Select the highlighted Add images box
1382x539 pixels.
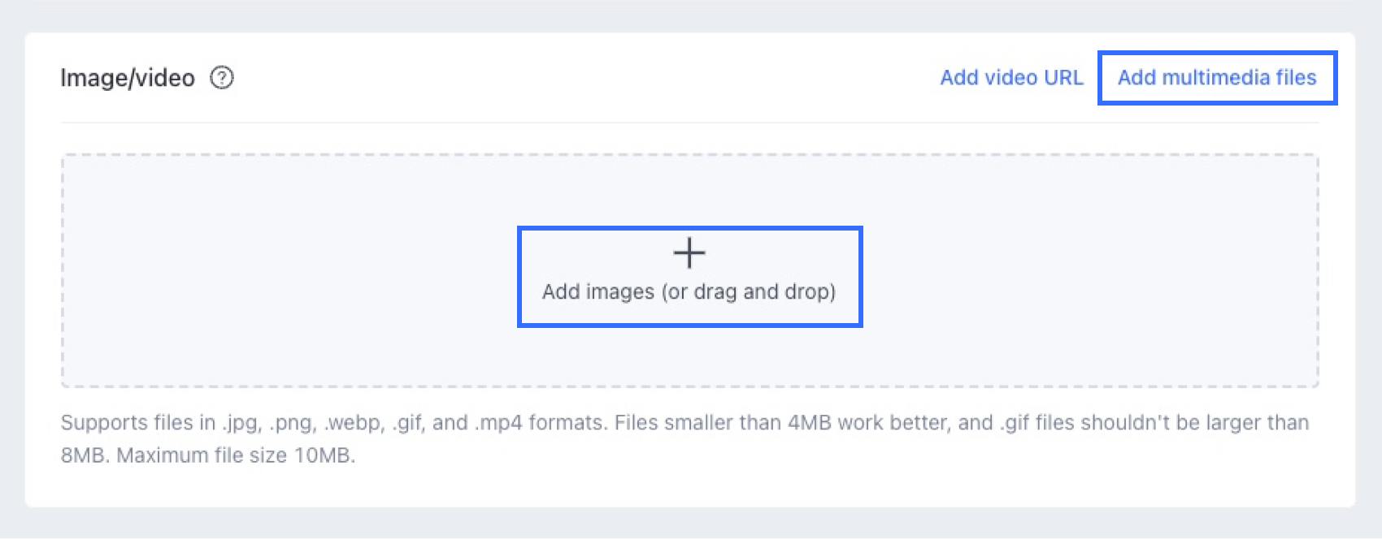(689, 277)
